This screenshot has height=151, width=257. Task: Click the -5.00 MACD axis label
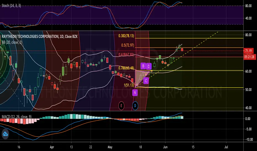coord(248,129)
